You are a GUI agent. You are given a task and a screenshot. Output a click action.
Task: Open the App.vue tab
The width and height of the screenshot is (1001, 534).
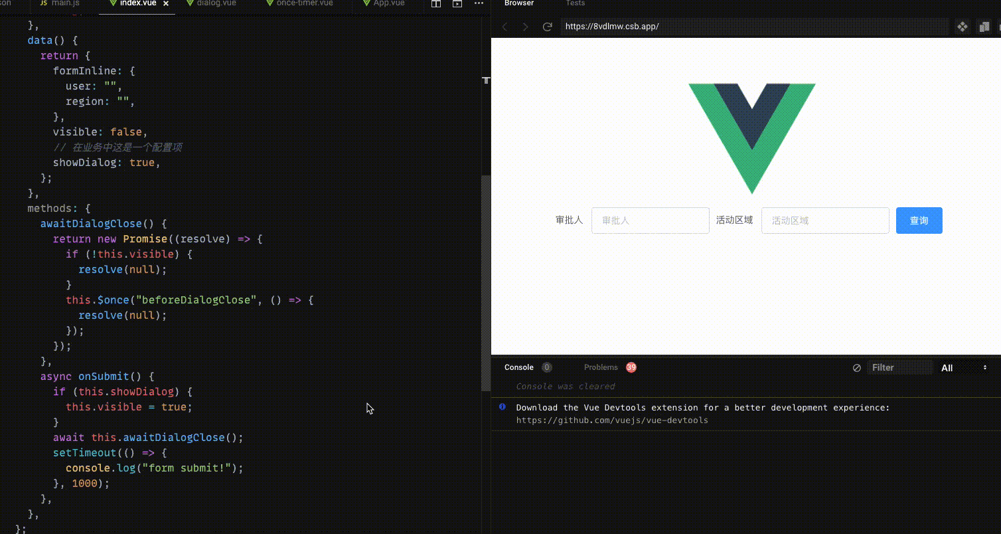point(384,3)
